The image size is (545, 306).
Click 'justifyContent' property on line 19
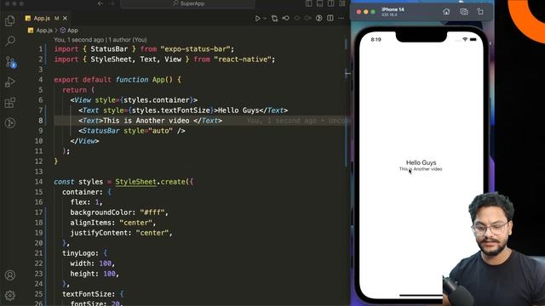point(99,233)
